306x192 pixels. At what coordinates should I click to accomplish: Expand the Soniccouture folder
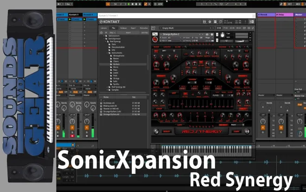point(104,36)
